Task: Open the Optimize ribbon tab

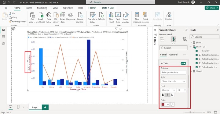Action: [68, 8]
